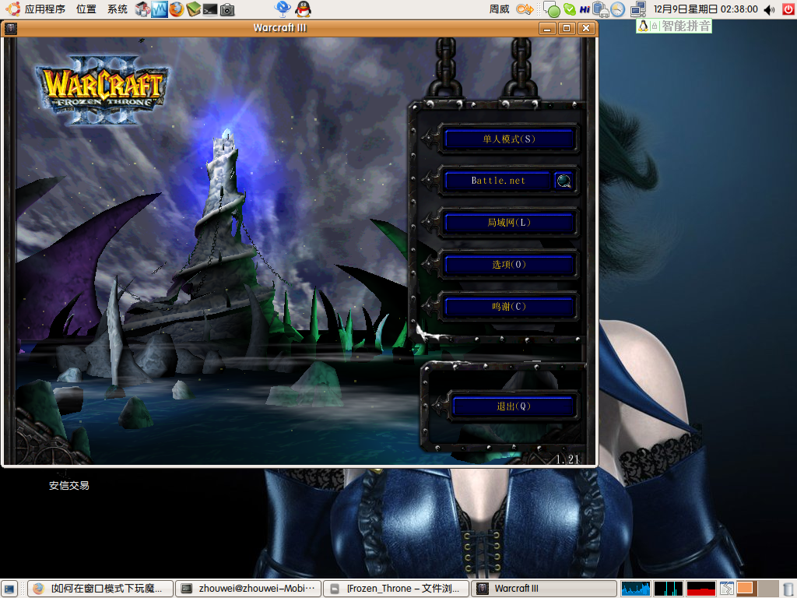Click the cyan spiky monitor graph applet

(669, 589)
